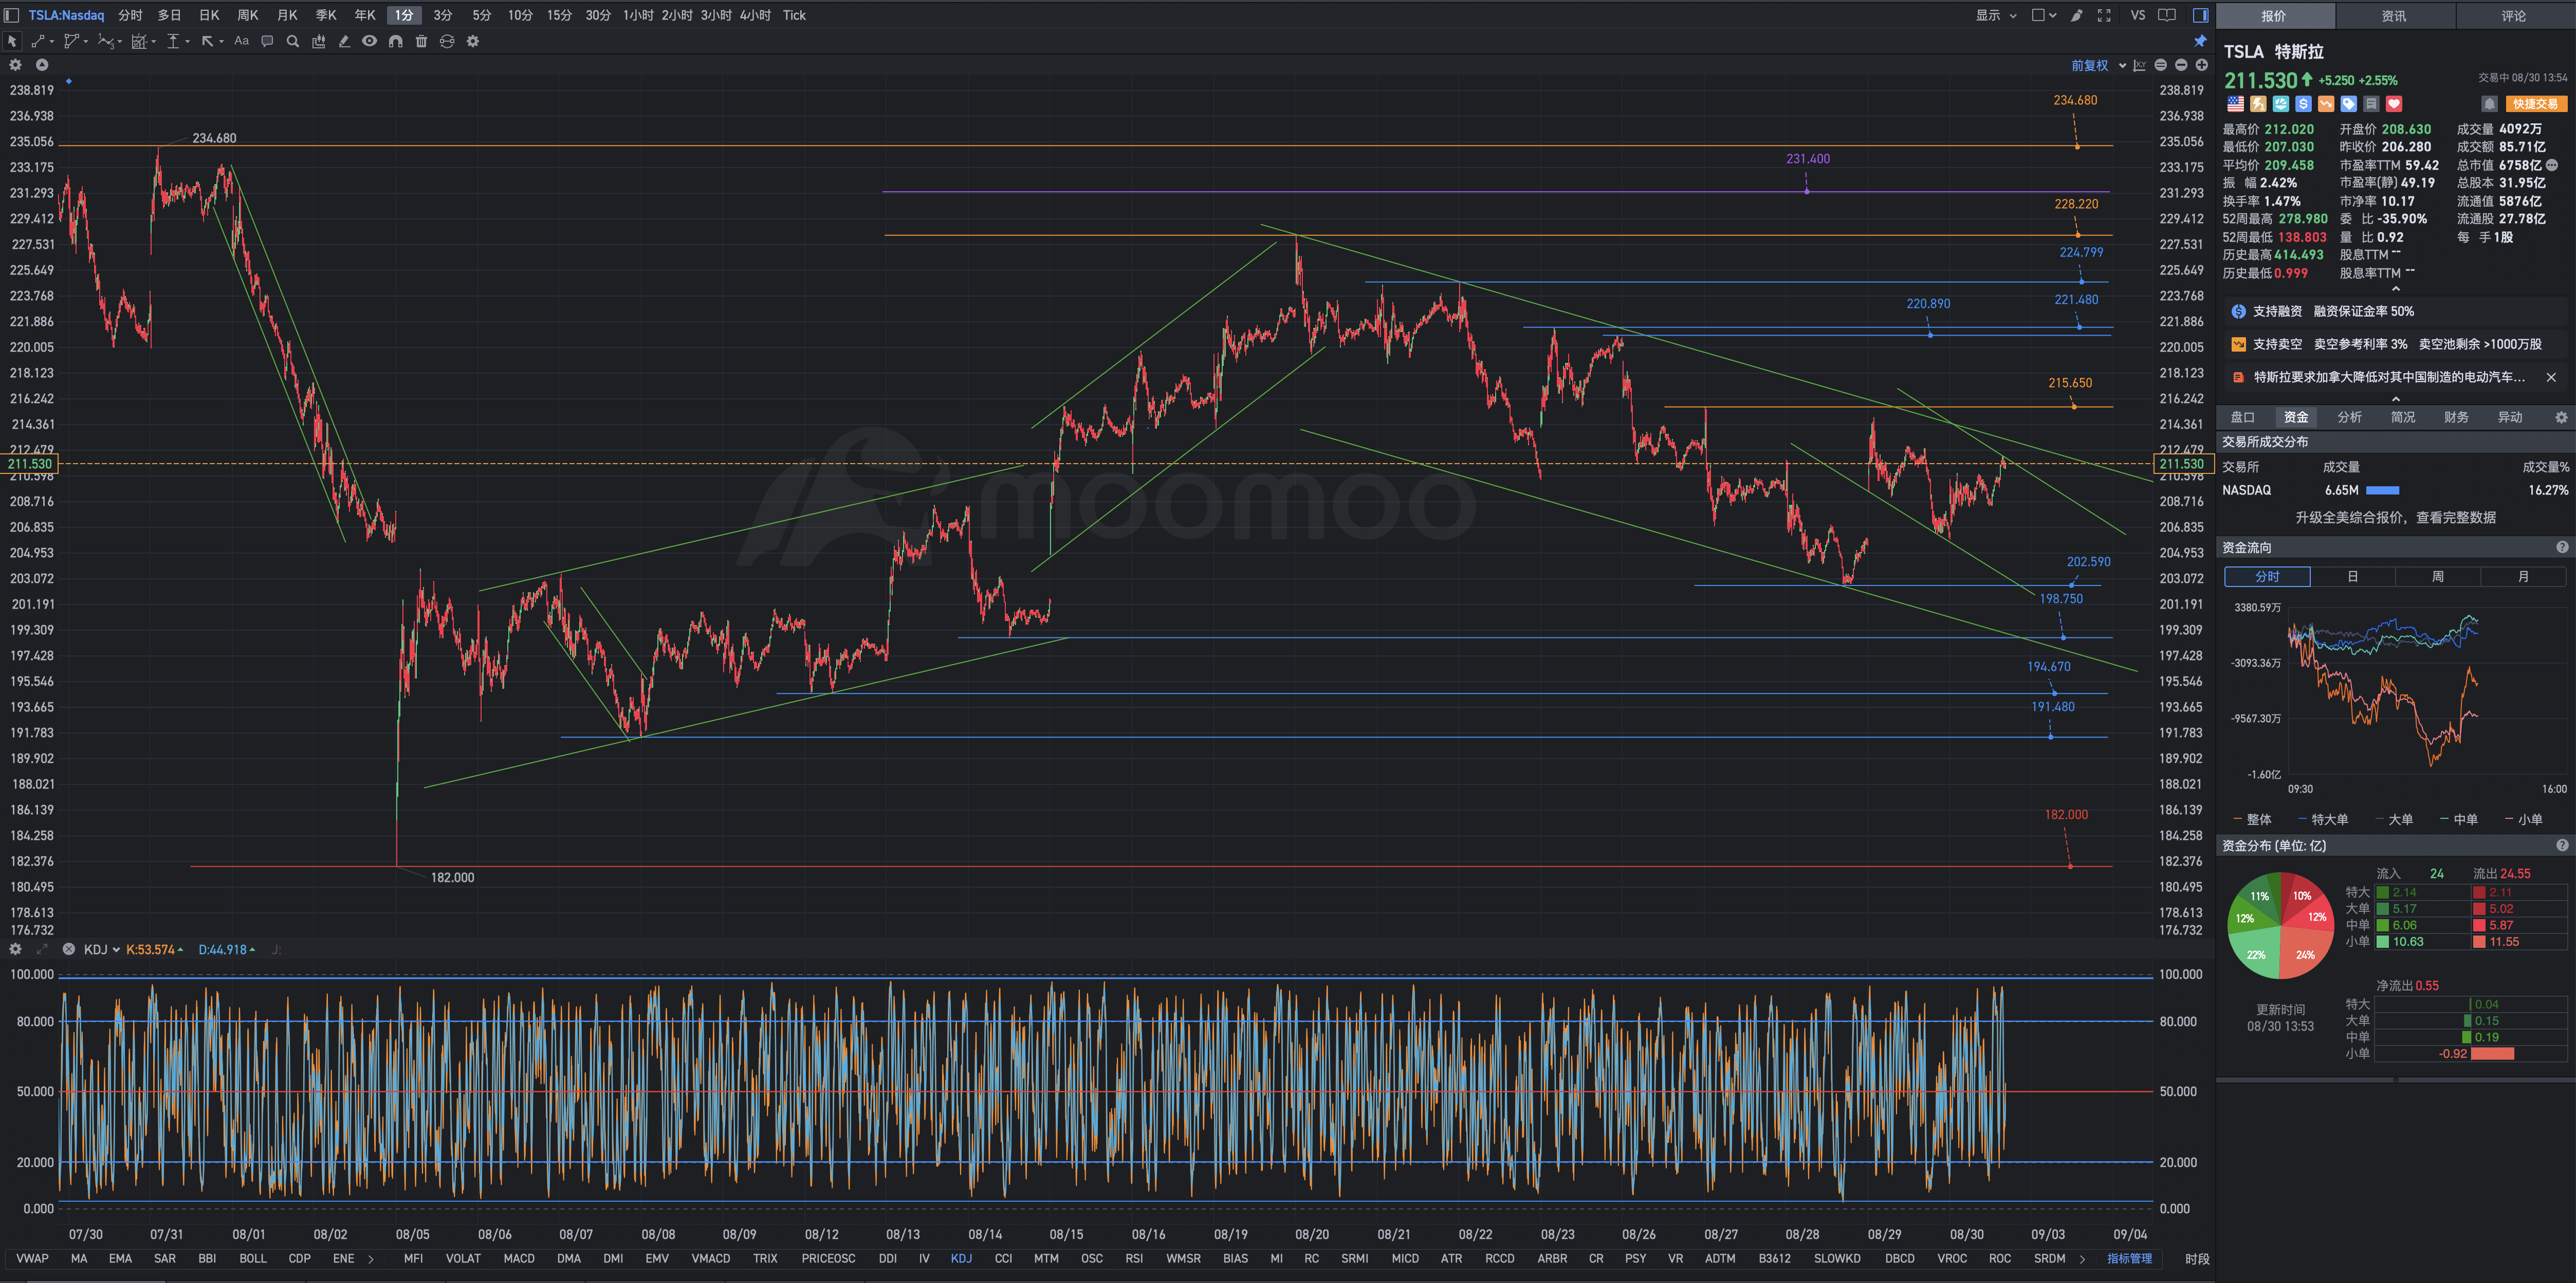The width and height of the screenshot is (2576, 1283).
Task: Select the Fibonacci retracement grid tool
Action: pos(139,41)
